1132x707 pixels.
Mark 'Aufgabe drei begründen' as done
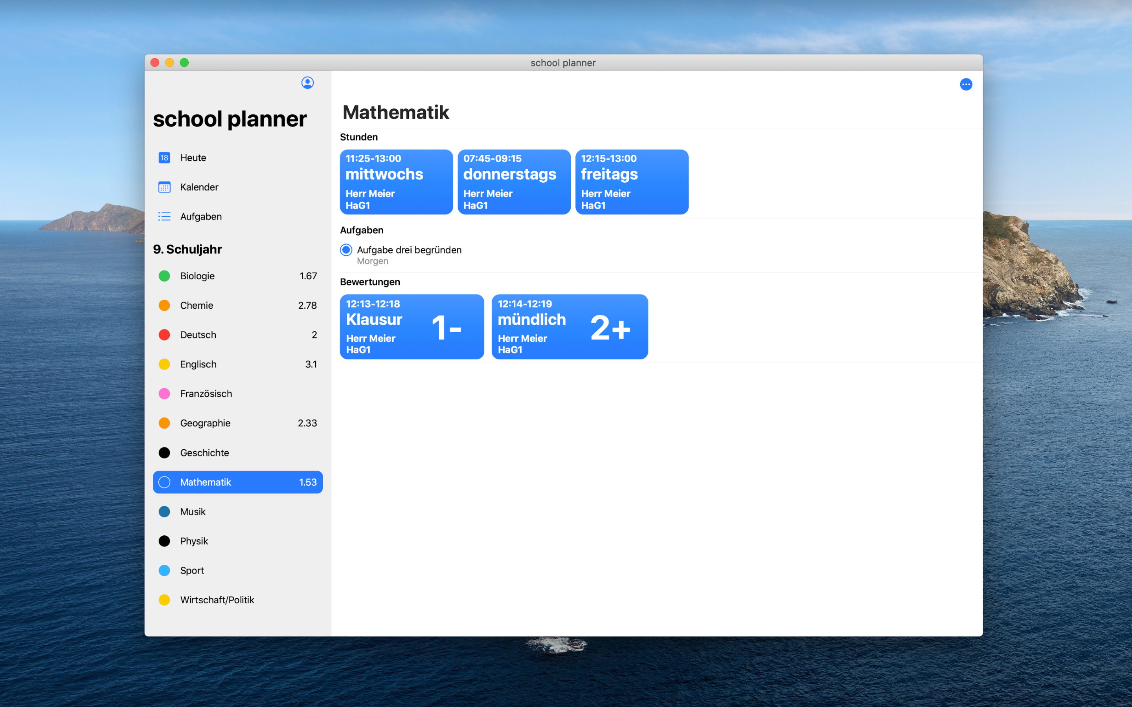346,250
